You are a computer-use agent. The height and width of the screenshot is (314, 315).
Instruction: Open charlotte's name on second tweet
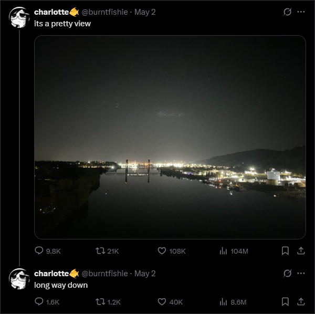(x=51, y=274)
